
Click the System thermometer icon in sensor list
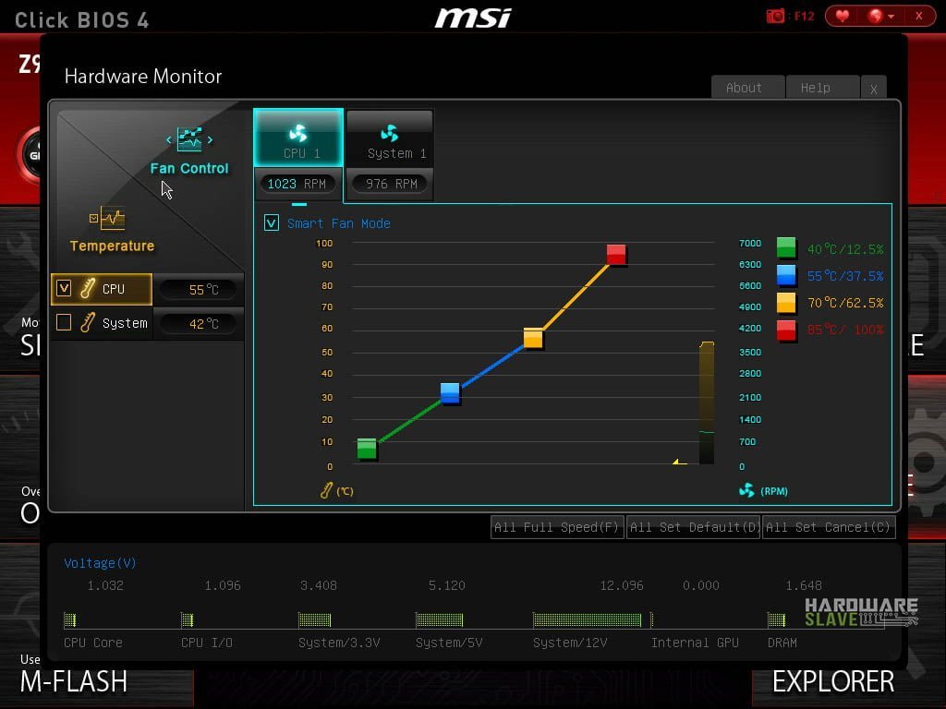pos(88,322)
